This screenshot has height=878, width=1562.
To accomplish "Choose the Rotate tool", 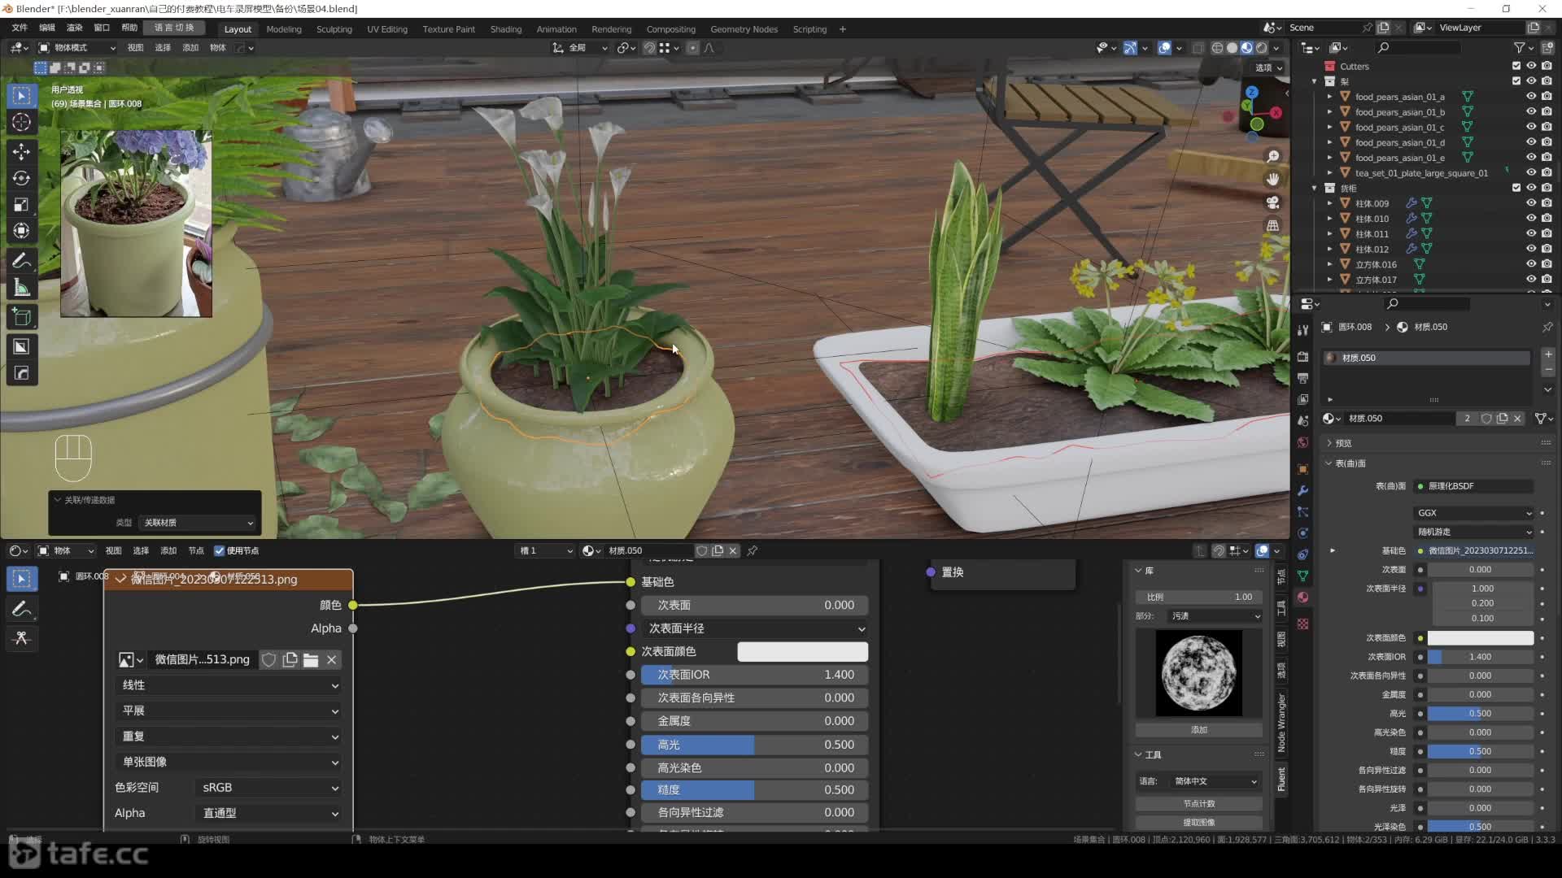I will click(x=22, y=178).
